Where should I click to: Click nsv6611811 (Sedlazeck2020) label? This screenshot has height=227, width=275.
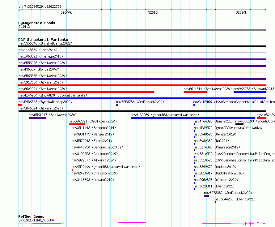208,89
